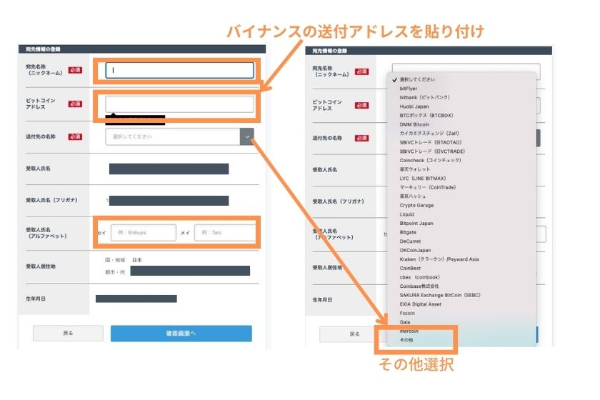
Task: Choose OKCoinJapan from the list
Action: pyautogui.click(x=415, y=250)
